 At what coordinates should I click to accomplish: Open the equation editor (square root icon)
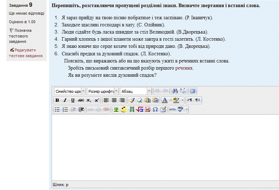pyautogui.click(x=140, y=109)
